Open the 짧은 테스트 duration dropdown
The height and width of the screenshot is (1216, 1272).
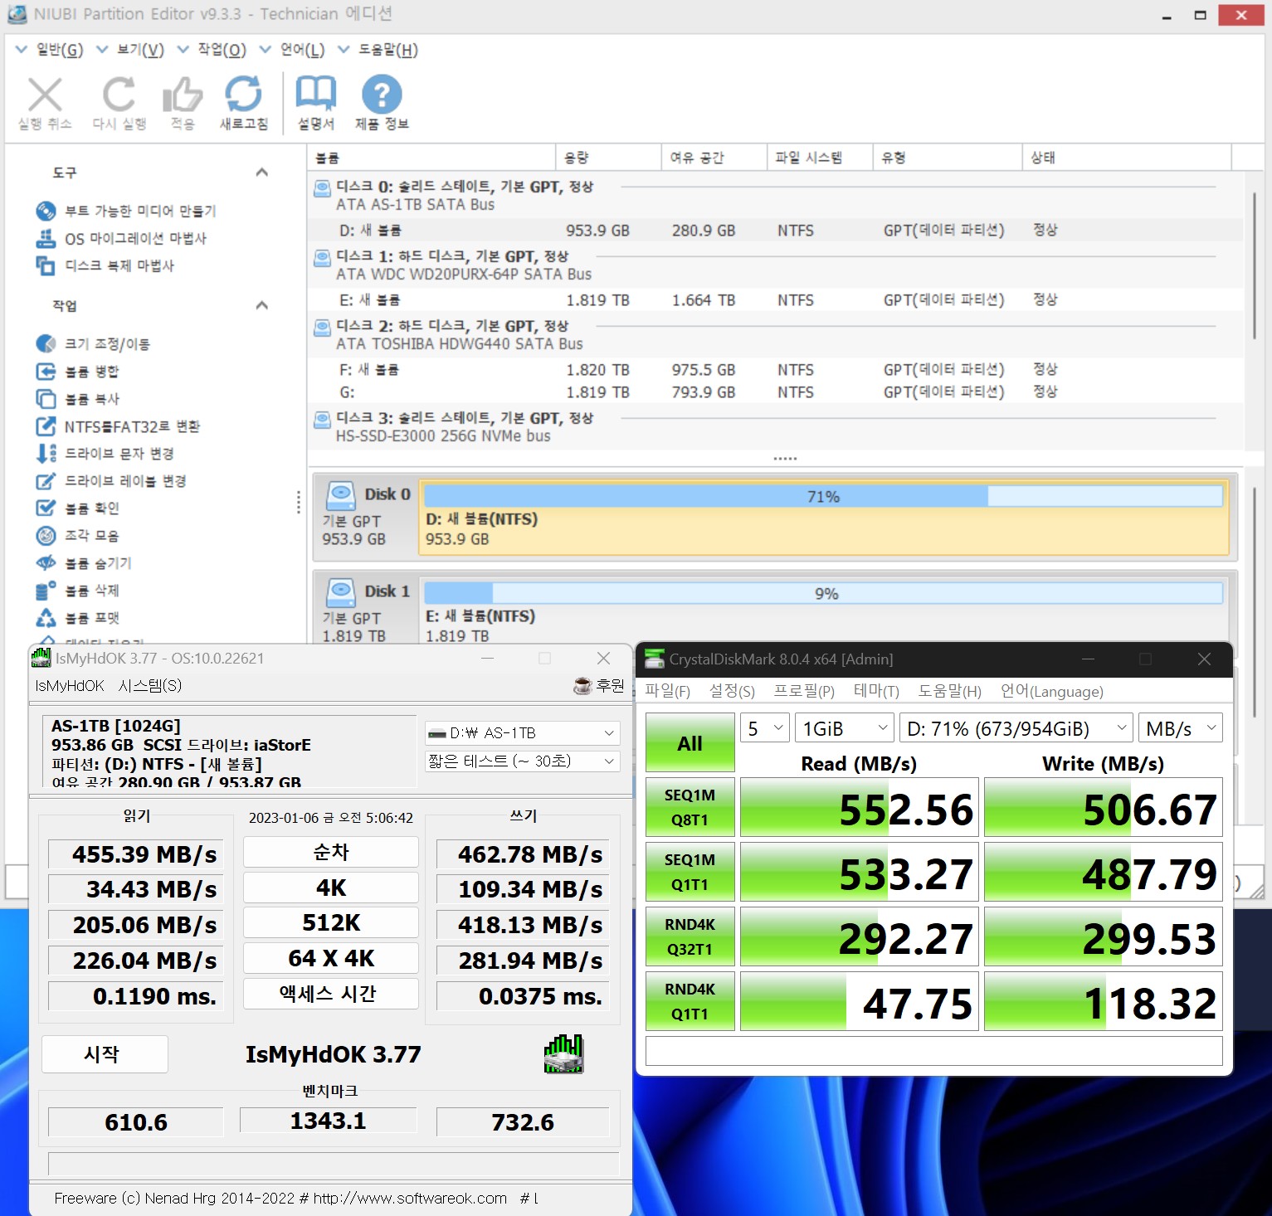point(522,761)
